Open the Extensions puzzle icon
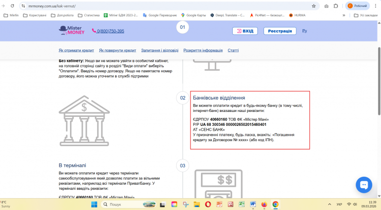 click(x=336, y=6)
